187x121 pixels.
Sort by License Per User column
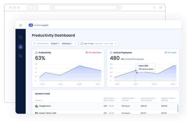coord(148,99)
